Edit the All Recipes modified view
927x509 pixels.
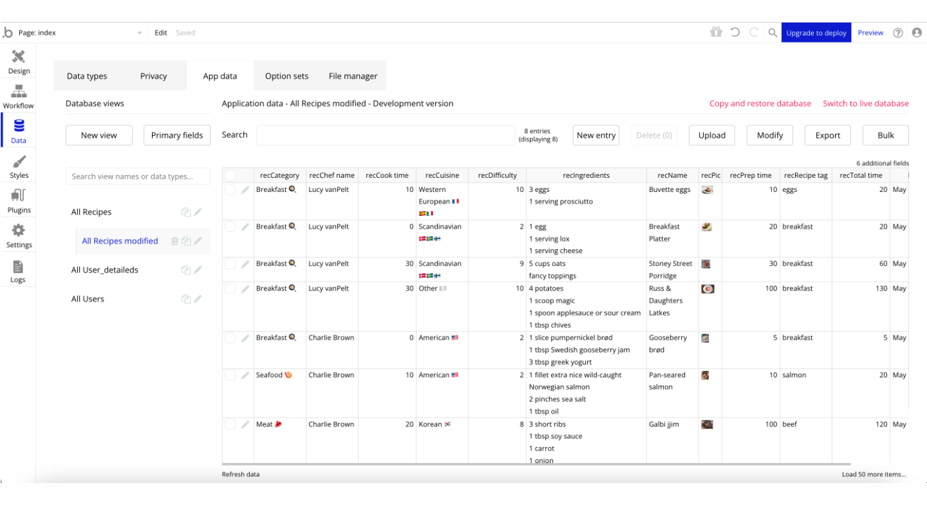click(x=198, y=241)
